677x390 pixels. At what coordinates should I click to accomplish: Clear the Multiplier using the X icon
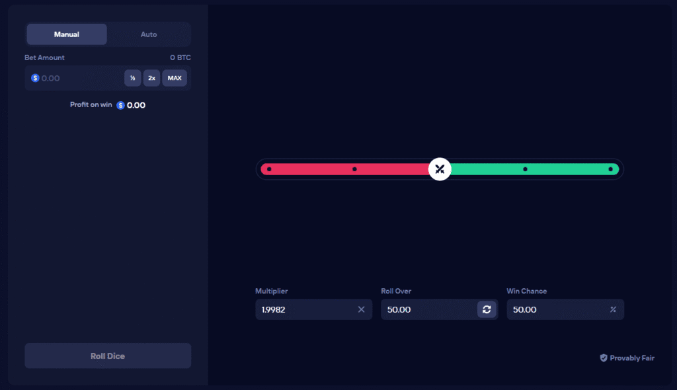coord(362,309)
